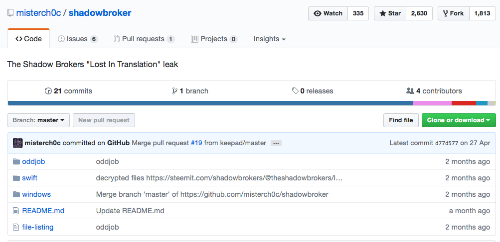
Task: Open the oddjob commit message in file-listing row
Action: [108, 228]
